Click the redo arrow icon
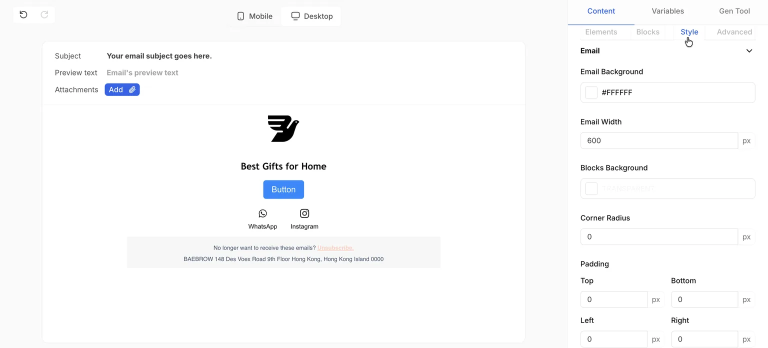The width and height of the screenshot is (768, 348). (x=44, y=14)
